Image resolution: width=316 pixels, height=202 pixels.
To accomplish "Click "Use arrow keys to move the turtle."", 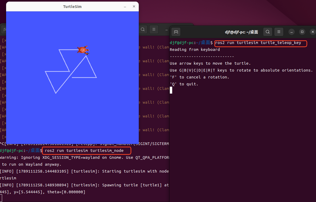I will point(210,63).
